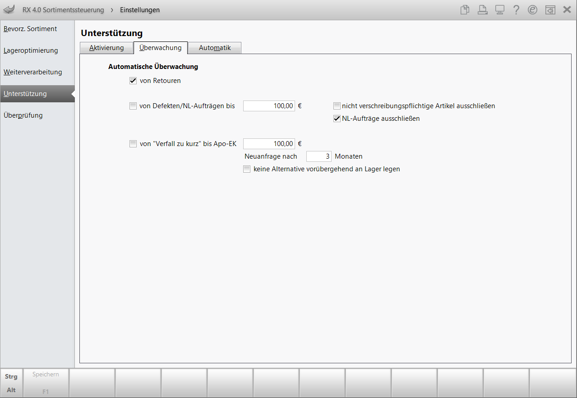Close the Einstellungen window
The width and height of the screenshot is (577, 398).
pyautogui.click(x=567, y=10)
